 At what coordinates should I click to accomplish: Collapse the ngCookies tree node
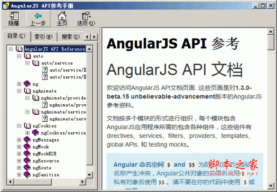[x=19, y=126]
